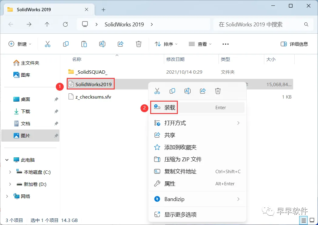318x225 pixels.
Task: Click the Copy icon in the context menu
Action: tap(172, 91)
